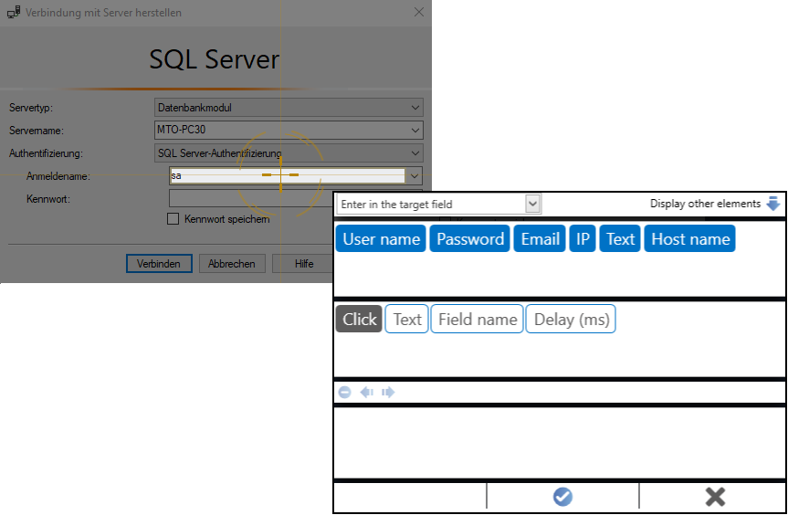The width and height of the screenshot is (788, 515).
Task: Select the Password element button
Action: pos(470,238)
